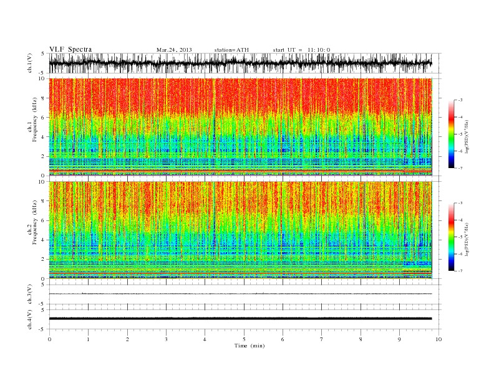Click the ch.3(V) axis label
494x381 pixels.
tap(29, 294)
